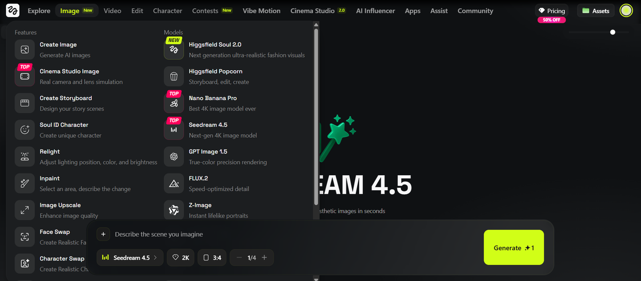Open AI Influencer in the navbar
The image size is (641, 281).
pos(375,11)
